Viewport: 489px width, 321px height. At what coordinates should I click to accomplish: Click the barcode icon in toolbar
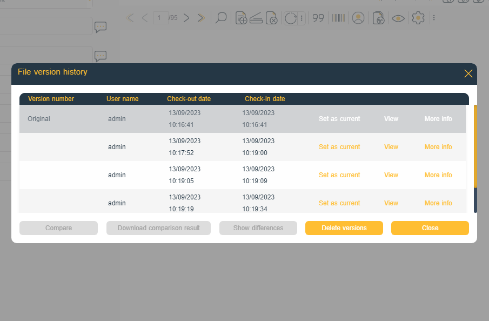(338, 18)
